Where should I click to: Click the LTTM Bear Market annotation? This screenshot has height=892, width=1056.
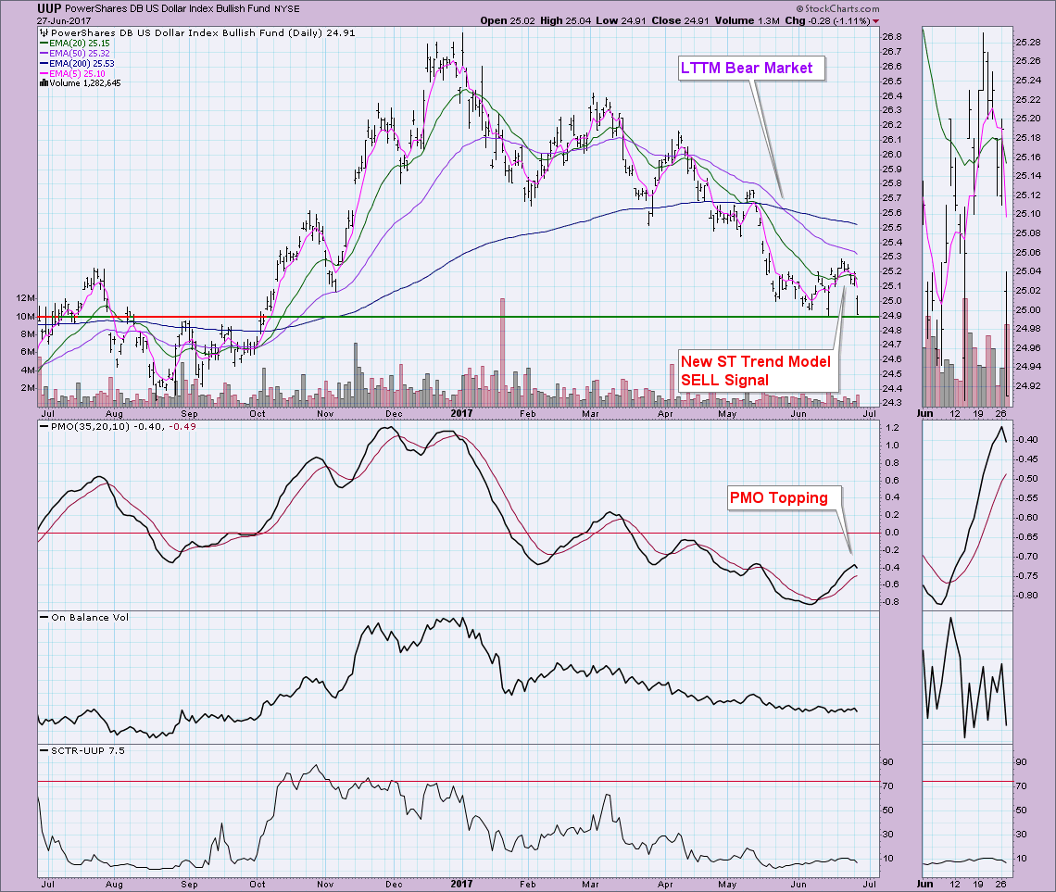[751, 68]
